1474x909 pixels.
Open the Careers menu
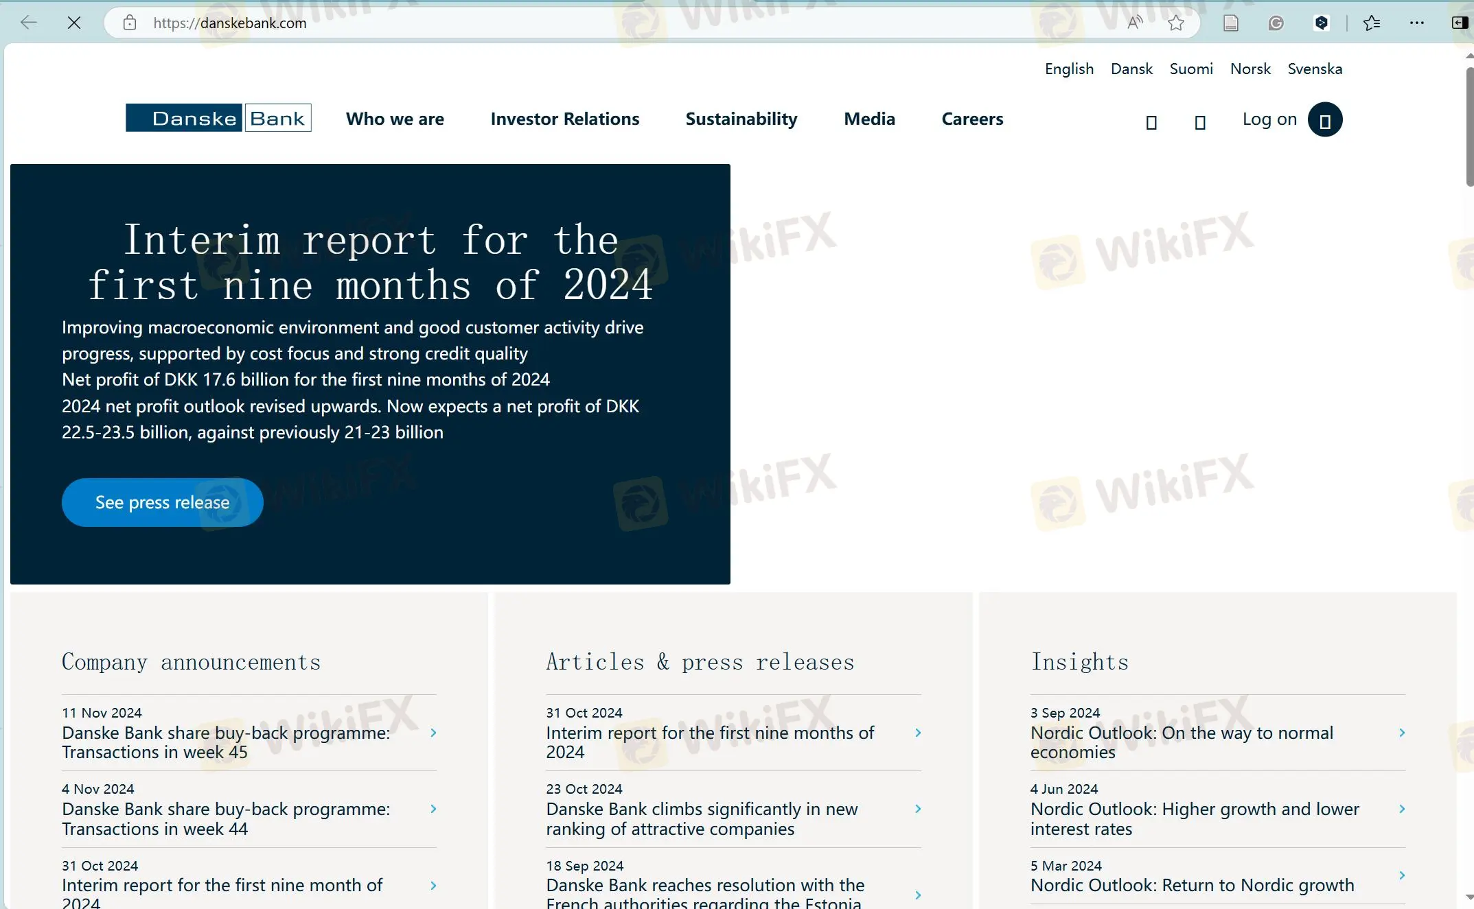[x=972, y=119]
